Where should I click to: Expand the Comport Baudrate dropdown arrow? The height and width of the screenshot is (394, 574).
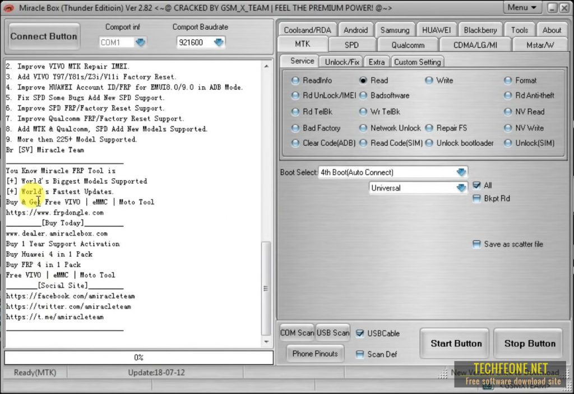pyautogui.click(x=219, y=43)
